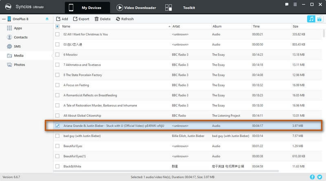Click the horizontal scrollbar under track list
Image resolution: width=326 pixels, height=181 pixels.
coord(166,171)
